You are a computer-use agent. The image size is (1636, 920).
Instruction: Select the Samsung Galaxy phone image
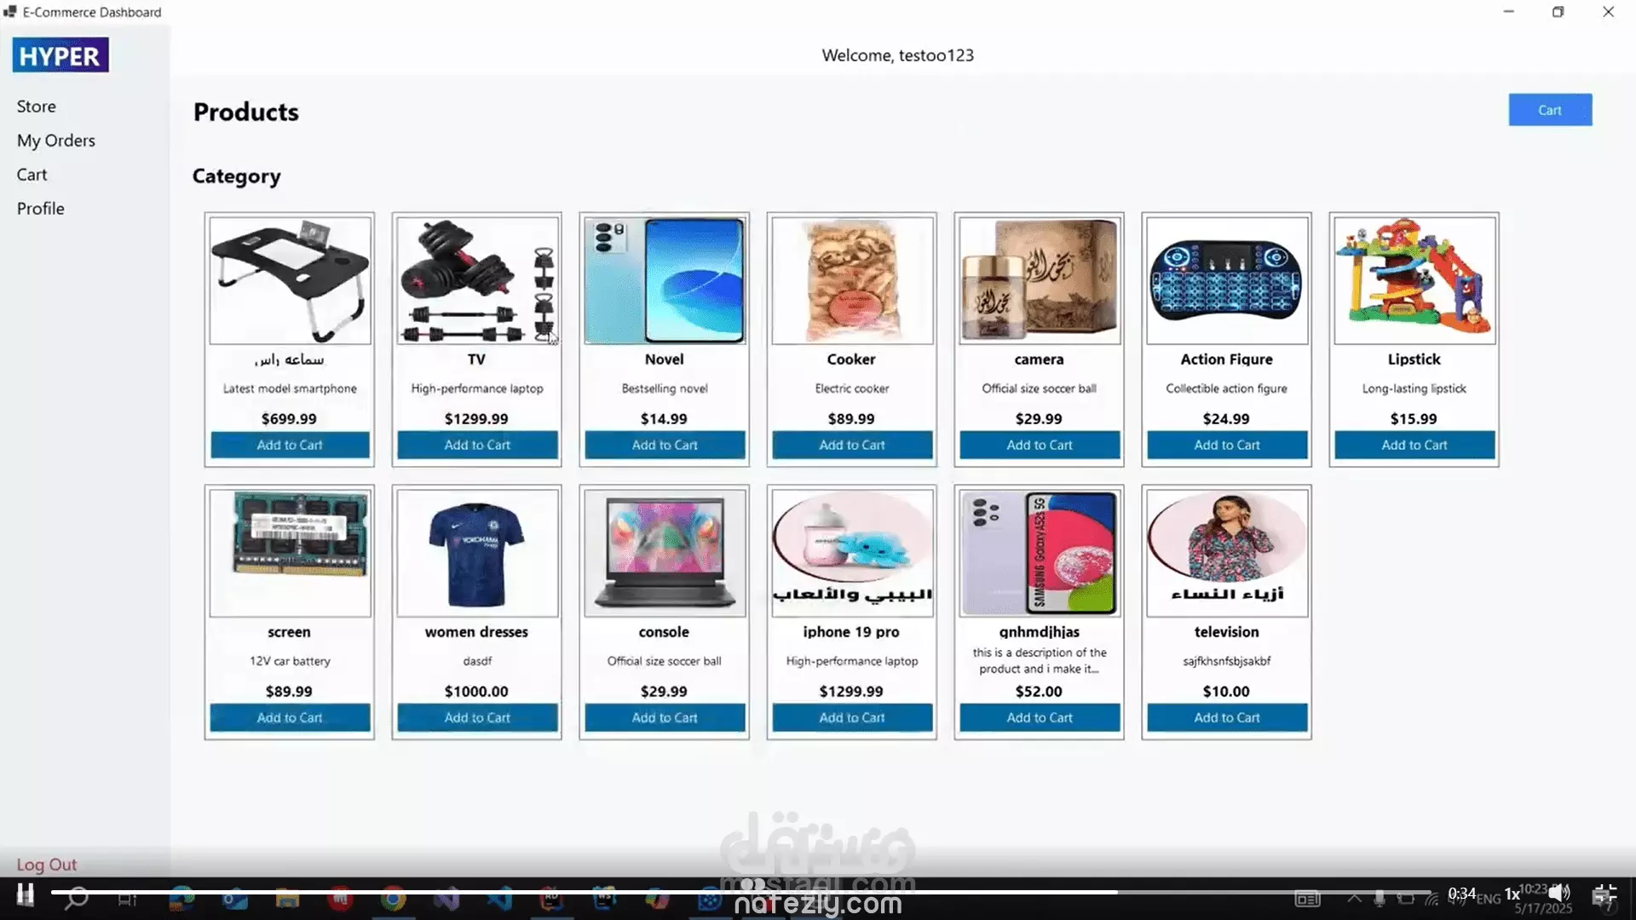1040,553
